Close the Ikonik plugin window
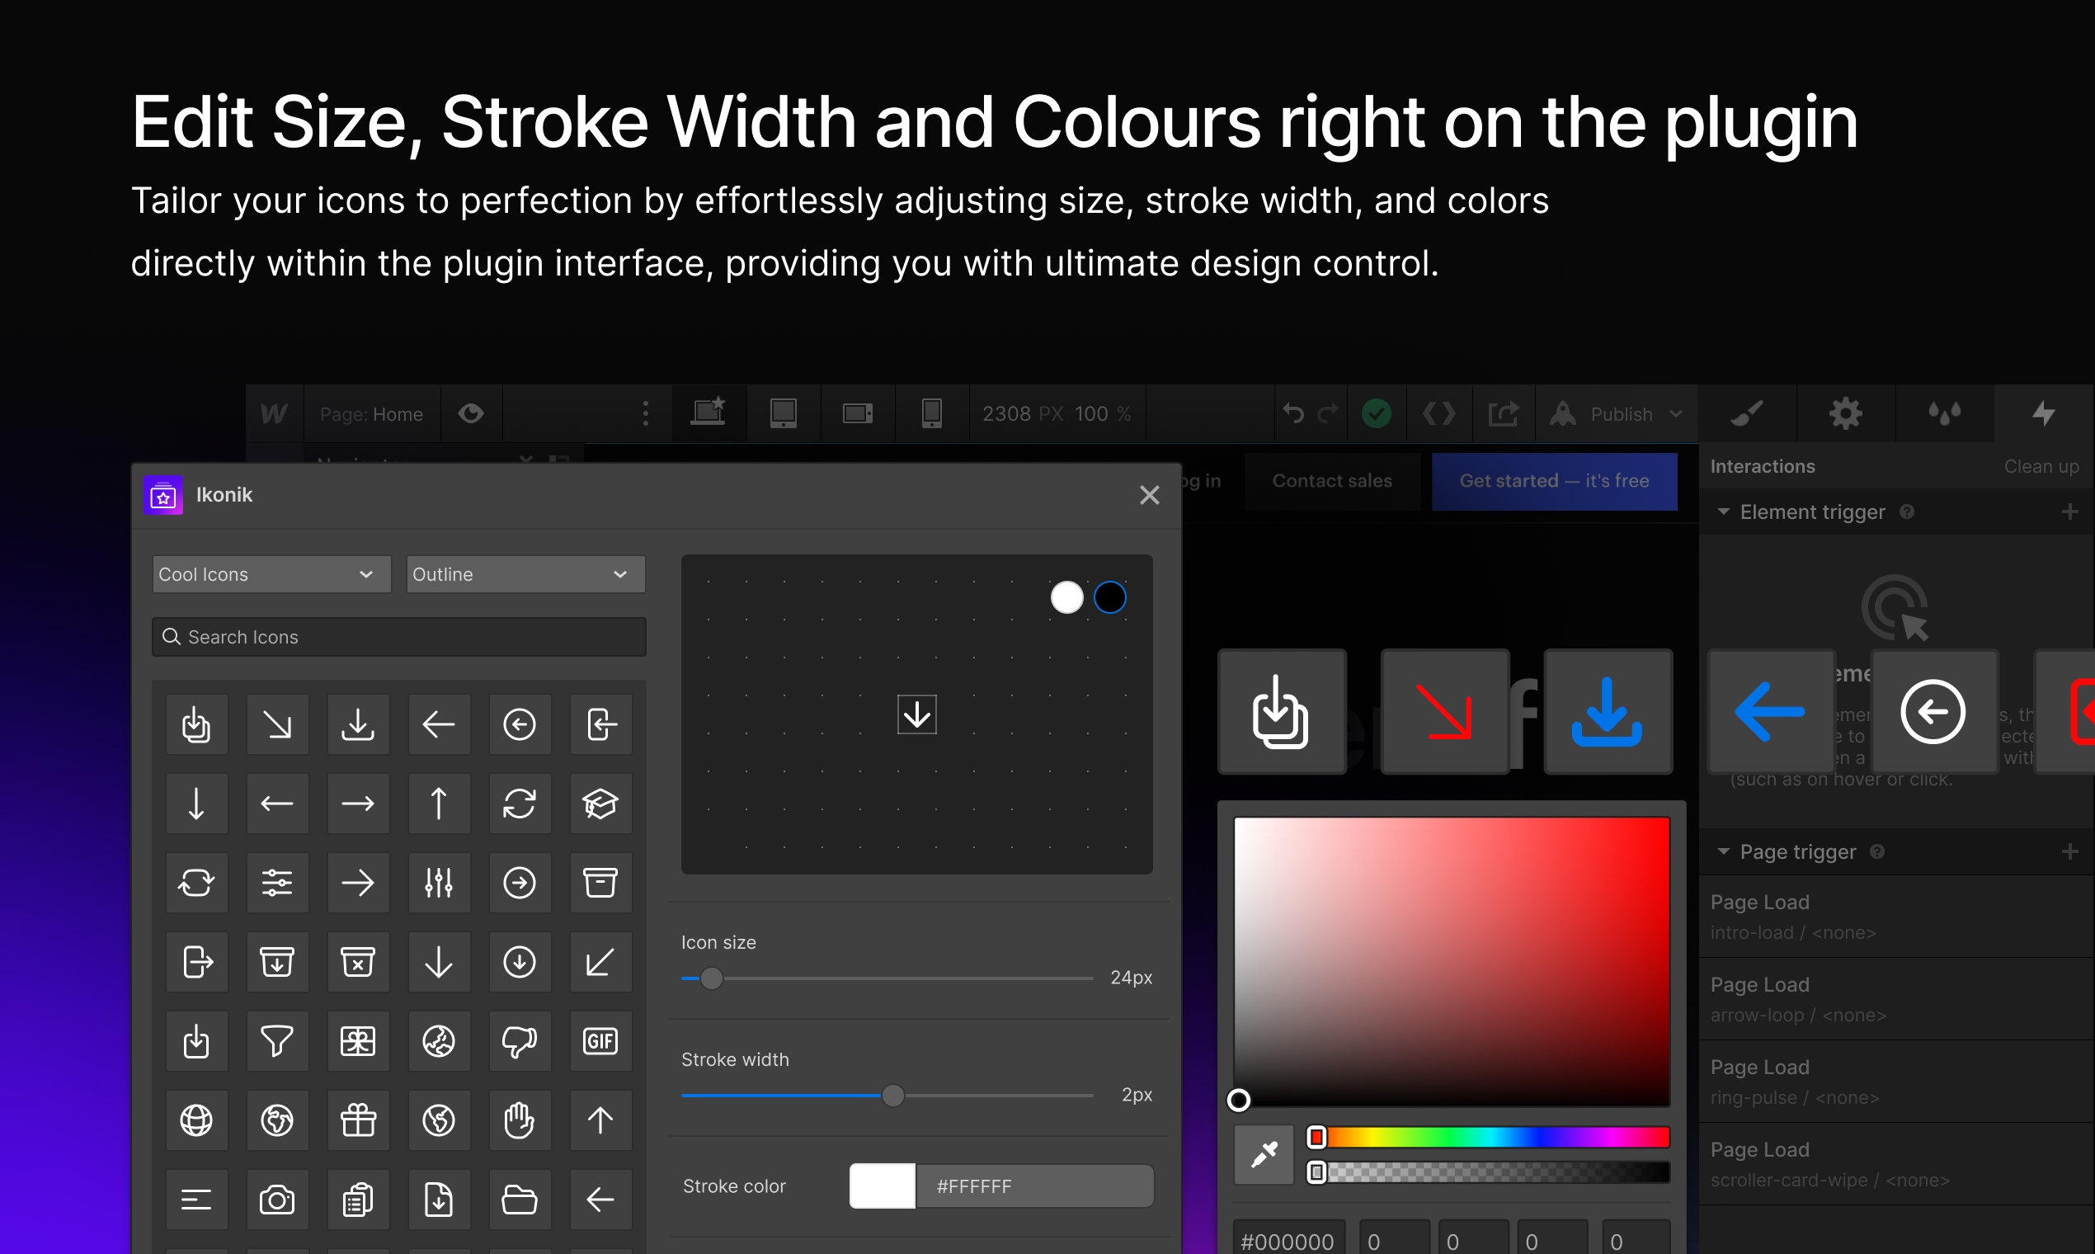This screenshot has width=2095, height=1254. coord(1149,495)
